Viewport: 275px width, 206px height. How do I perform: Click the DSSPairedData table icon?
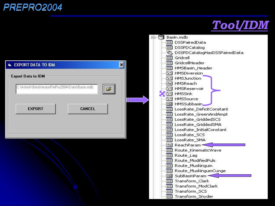(169, 42)
